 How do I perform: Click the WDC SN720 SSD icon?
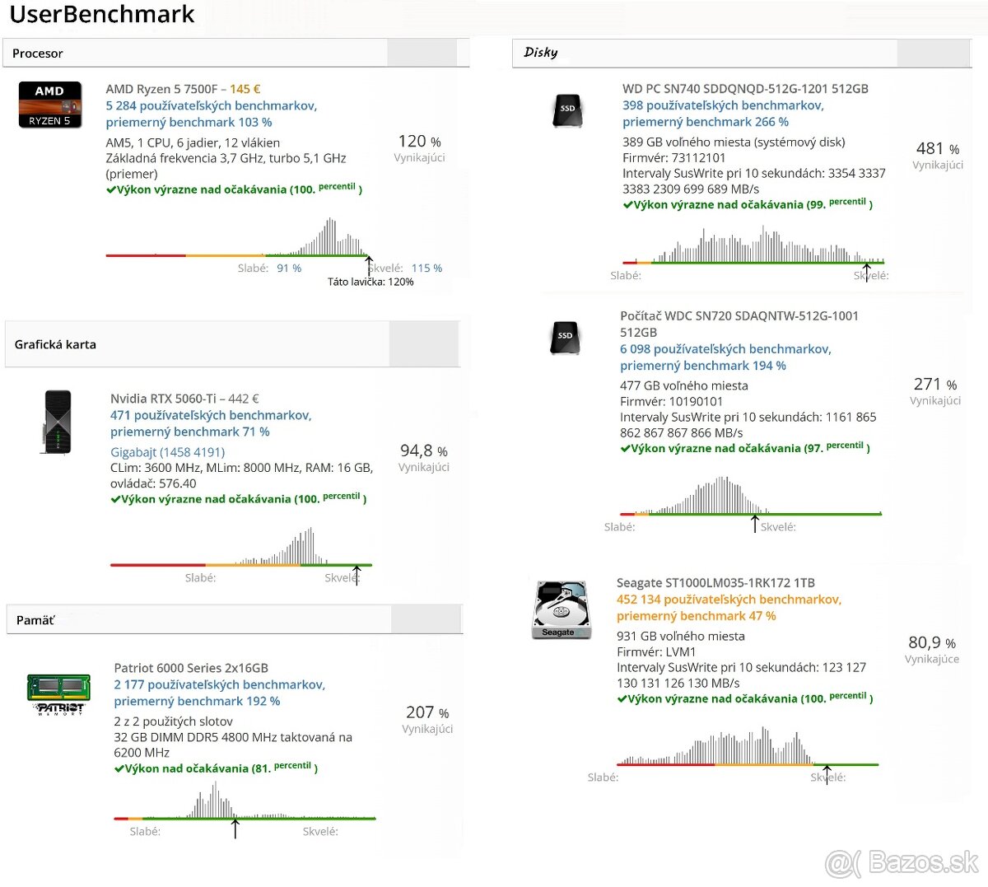(565, 337)
